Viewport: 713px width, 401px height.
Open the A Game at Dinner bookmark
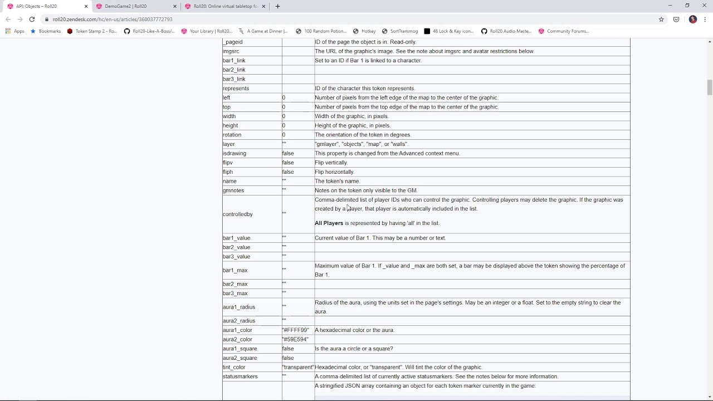coord(263,31)
